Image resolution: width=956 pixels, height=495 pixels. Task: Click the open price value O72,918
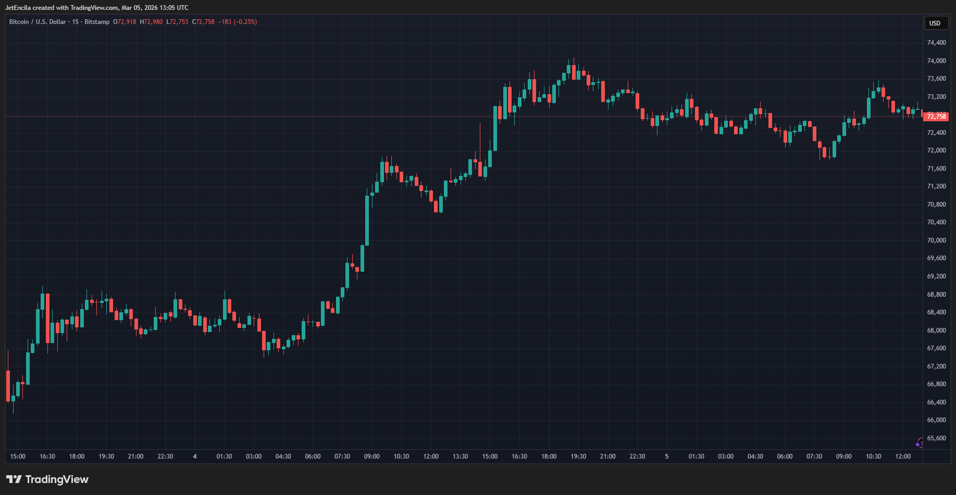point(125,22)
